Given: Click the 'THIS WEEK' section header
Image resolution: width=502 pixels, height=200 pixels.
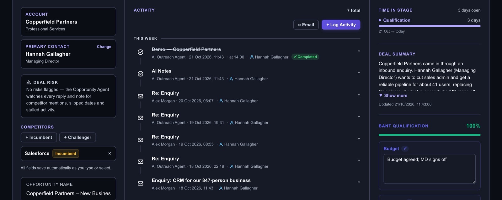Looking at the screenshot, I should (x=145, y=38).
